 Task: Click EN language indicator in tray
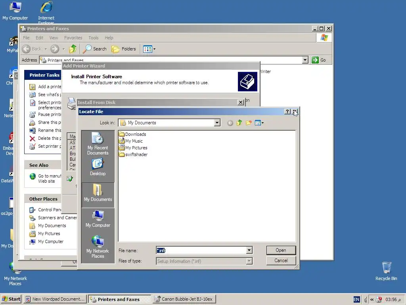pyautogui.click(x=356, y=299)
